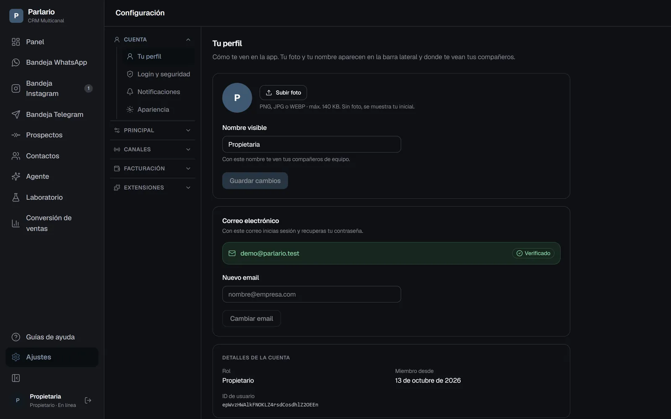Go to Prospectos icon

(x=16, y=135)
